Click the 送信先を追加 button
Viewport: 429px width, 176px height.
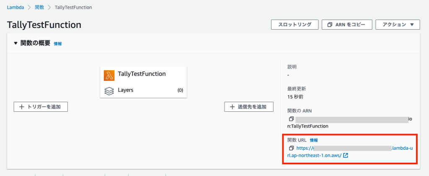tap(249, 107)
